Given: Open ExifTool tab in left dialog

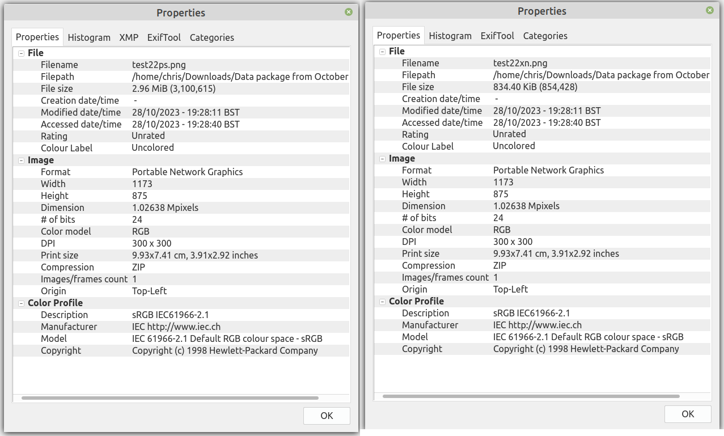Looking at the screenshot, I should point(164,37).
